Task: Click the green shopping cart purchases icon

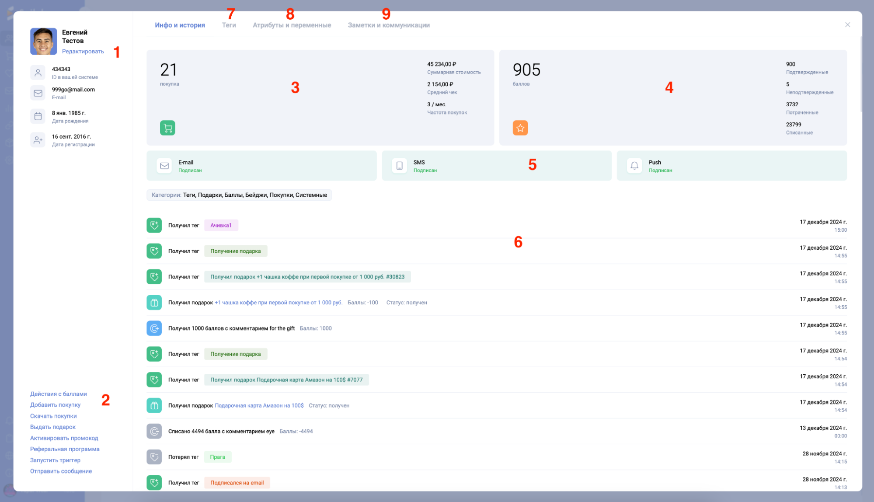Action: point(167,128)
